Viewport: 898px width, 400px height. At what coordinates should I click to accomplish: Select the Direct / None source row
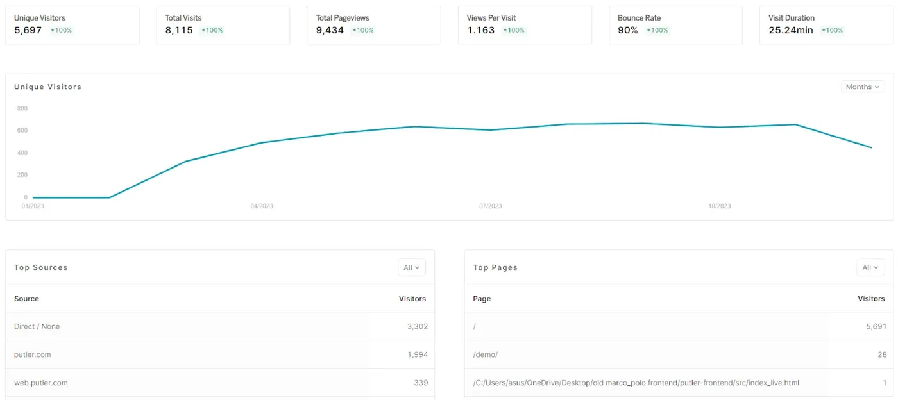coord(220,326)
